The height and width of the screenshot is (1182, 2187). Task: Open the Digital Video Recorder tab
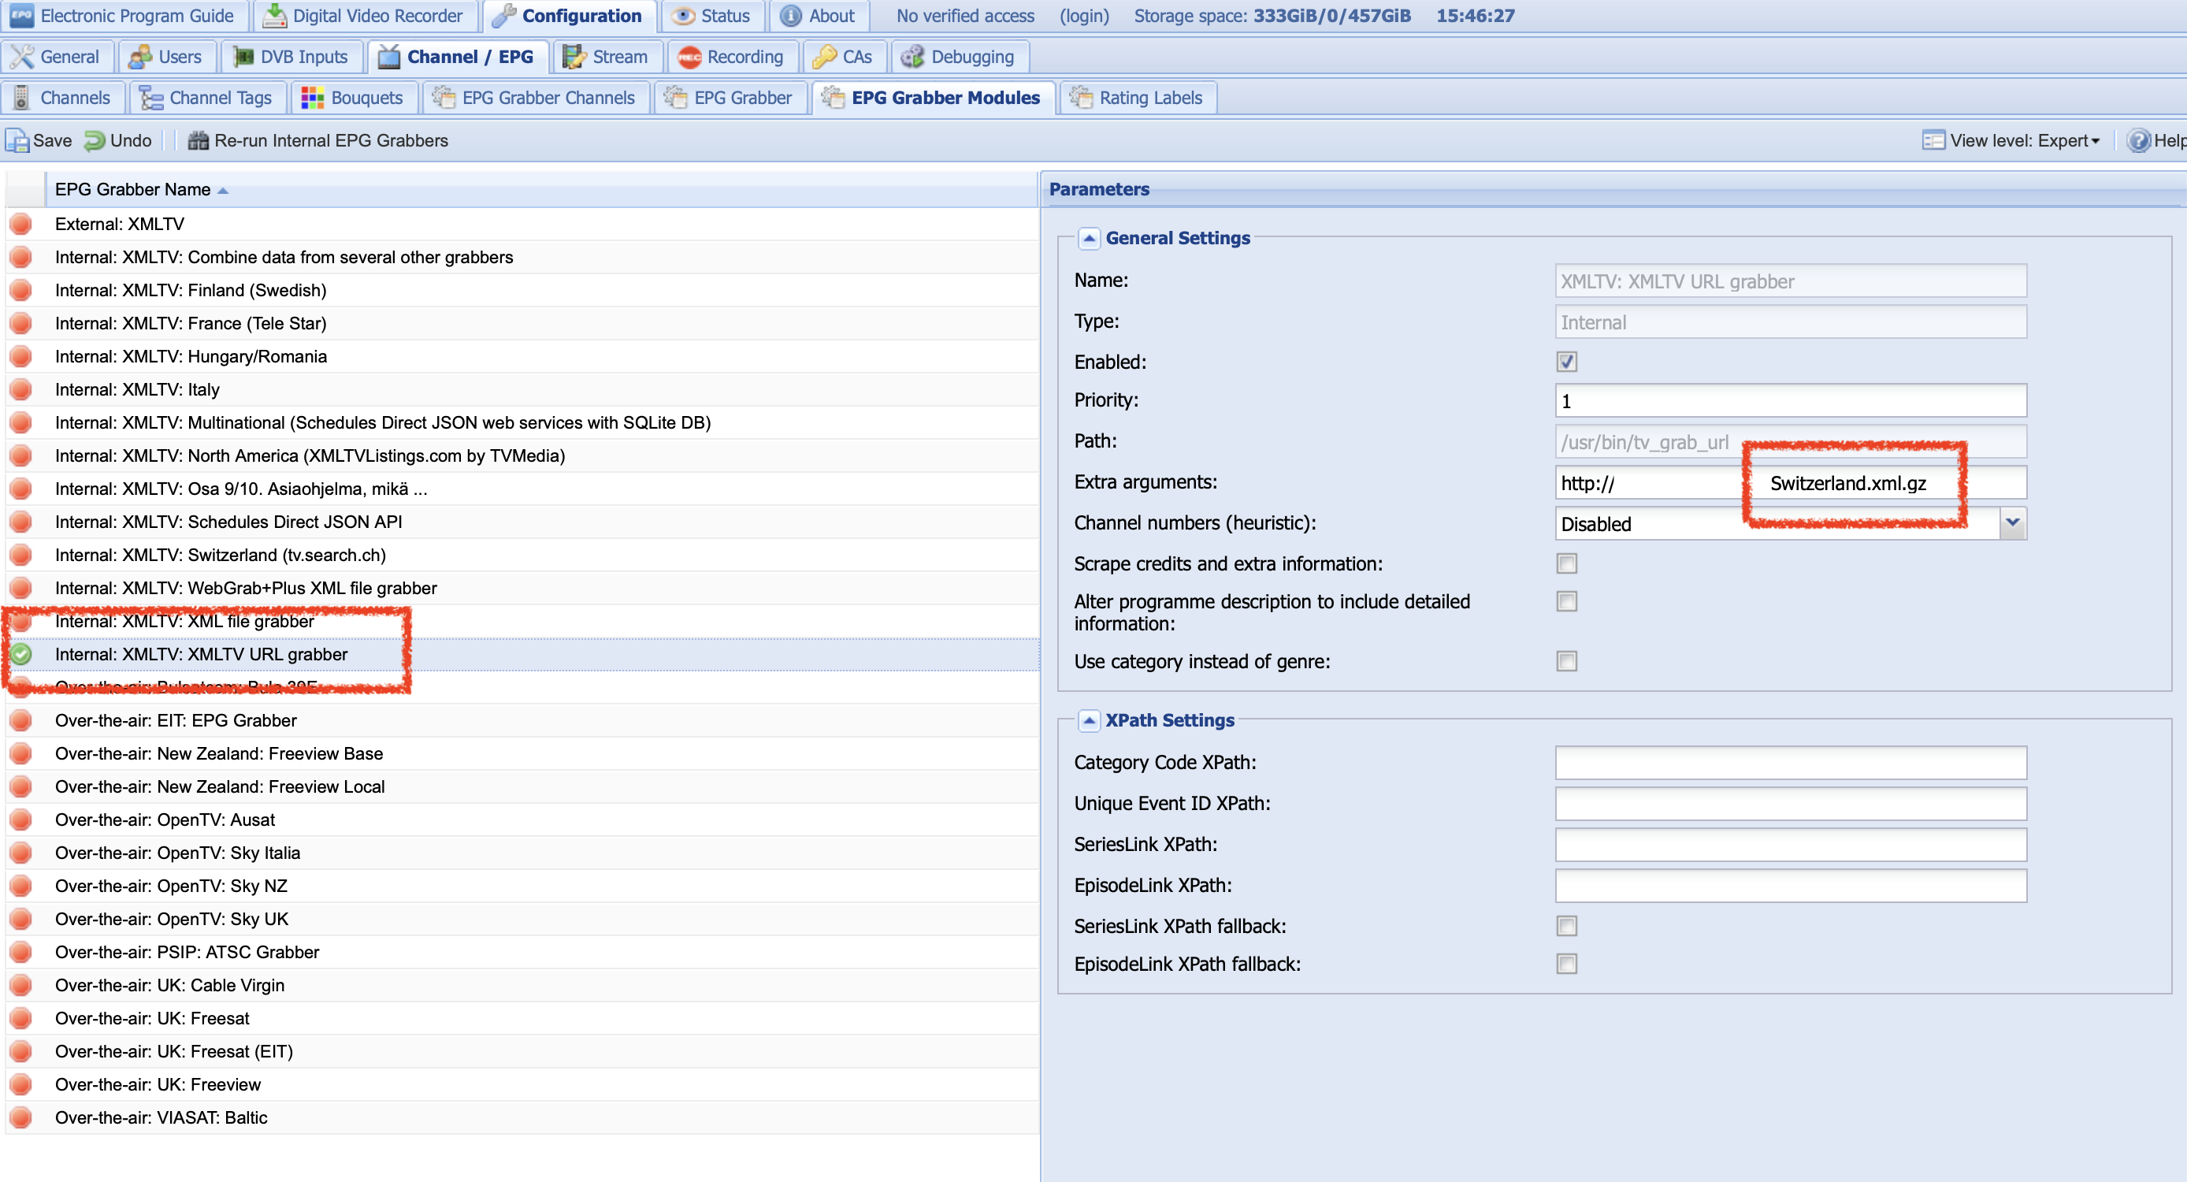click(364, 16)
